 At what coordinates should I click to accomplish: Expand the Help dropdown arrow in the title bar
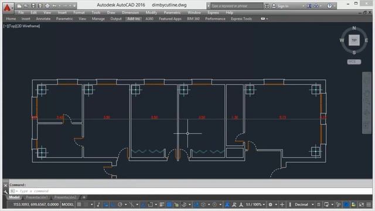[335, 6]
